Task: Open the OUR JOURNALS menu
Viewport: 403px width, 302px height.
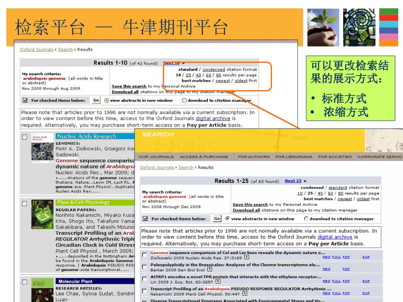Action: pos(156,157)
